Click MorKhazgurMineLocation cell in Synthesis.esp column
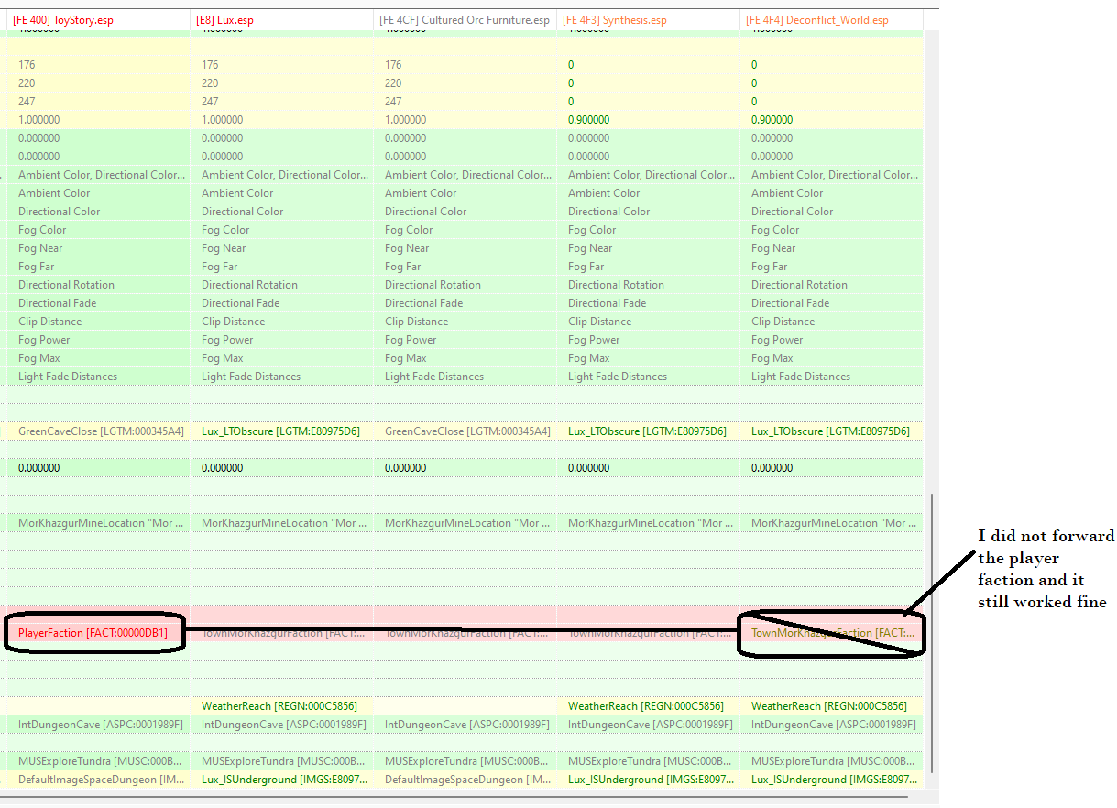 pyautogui.click(x=648, y=523)
